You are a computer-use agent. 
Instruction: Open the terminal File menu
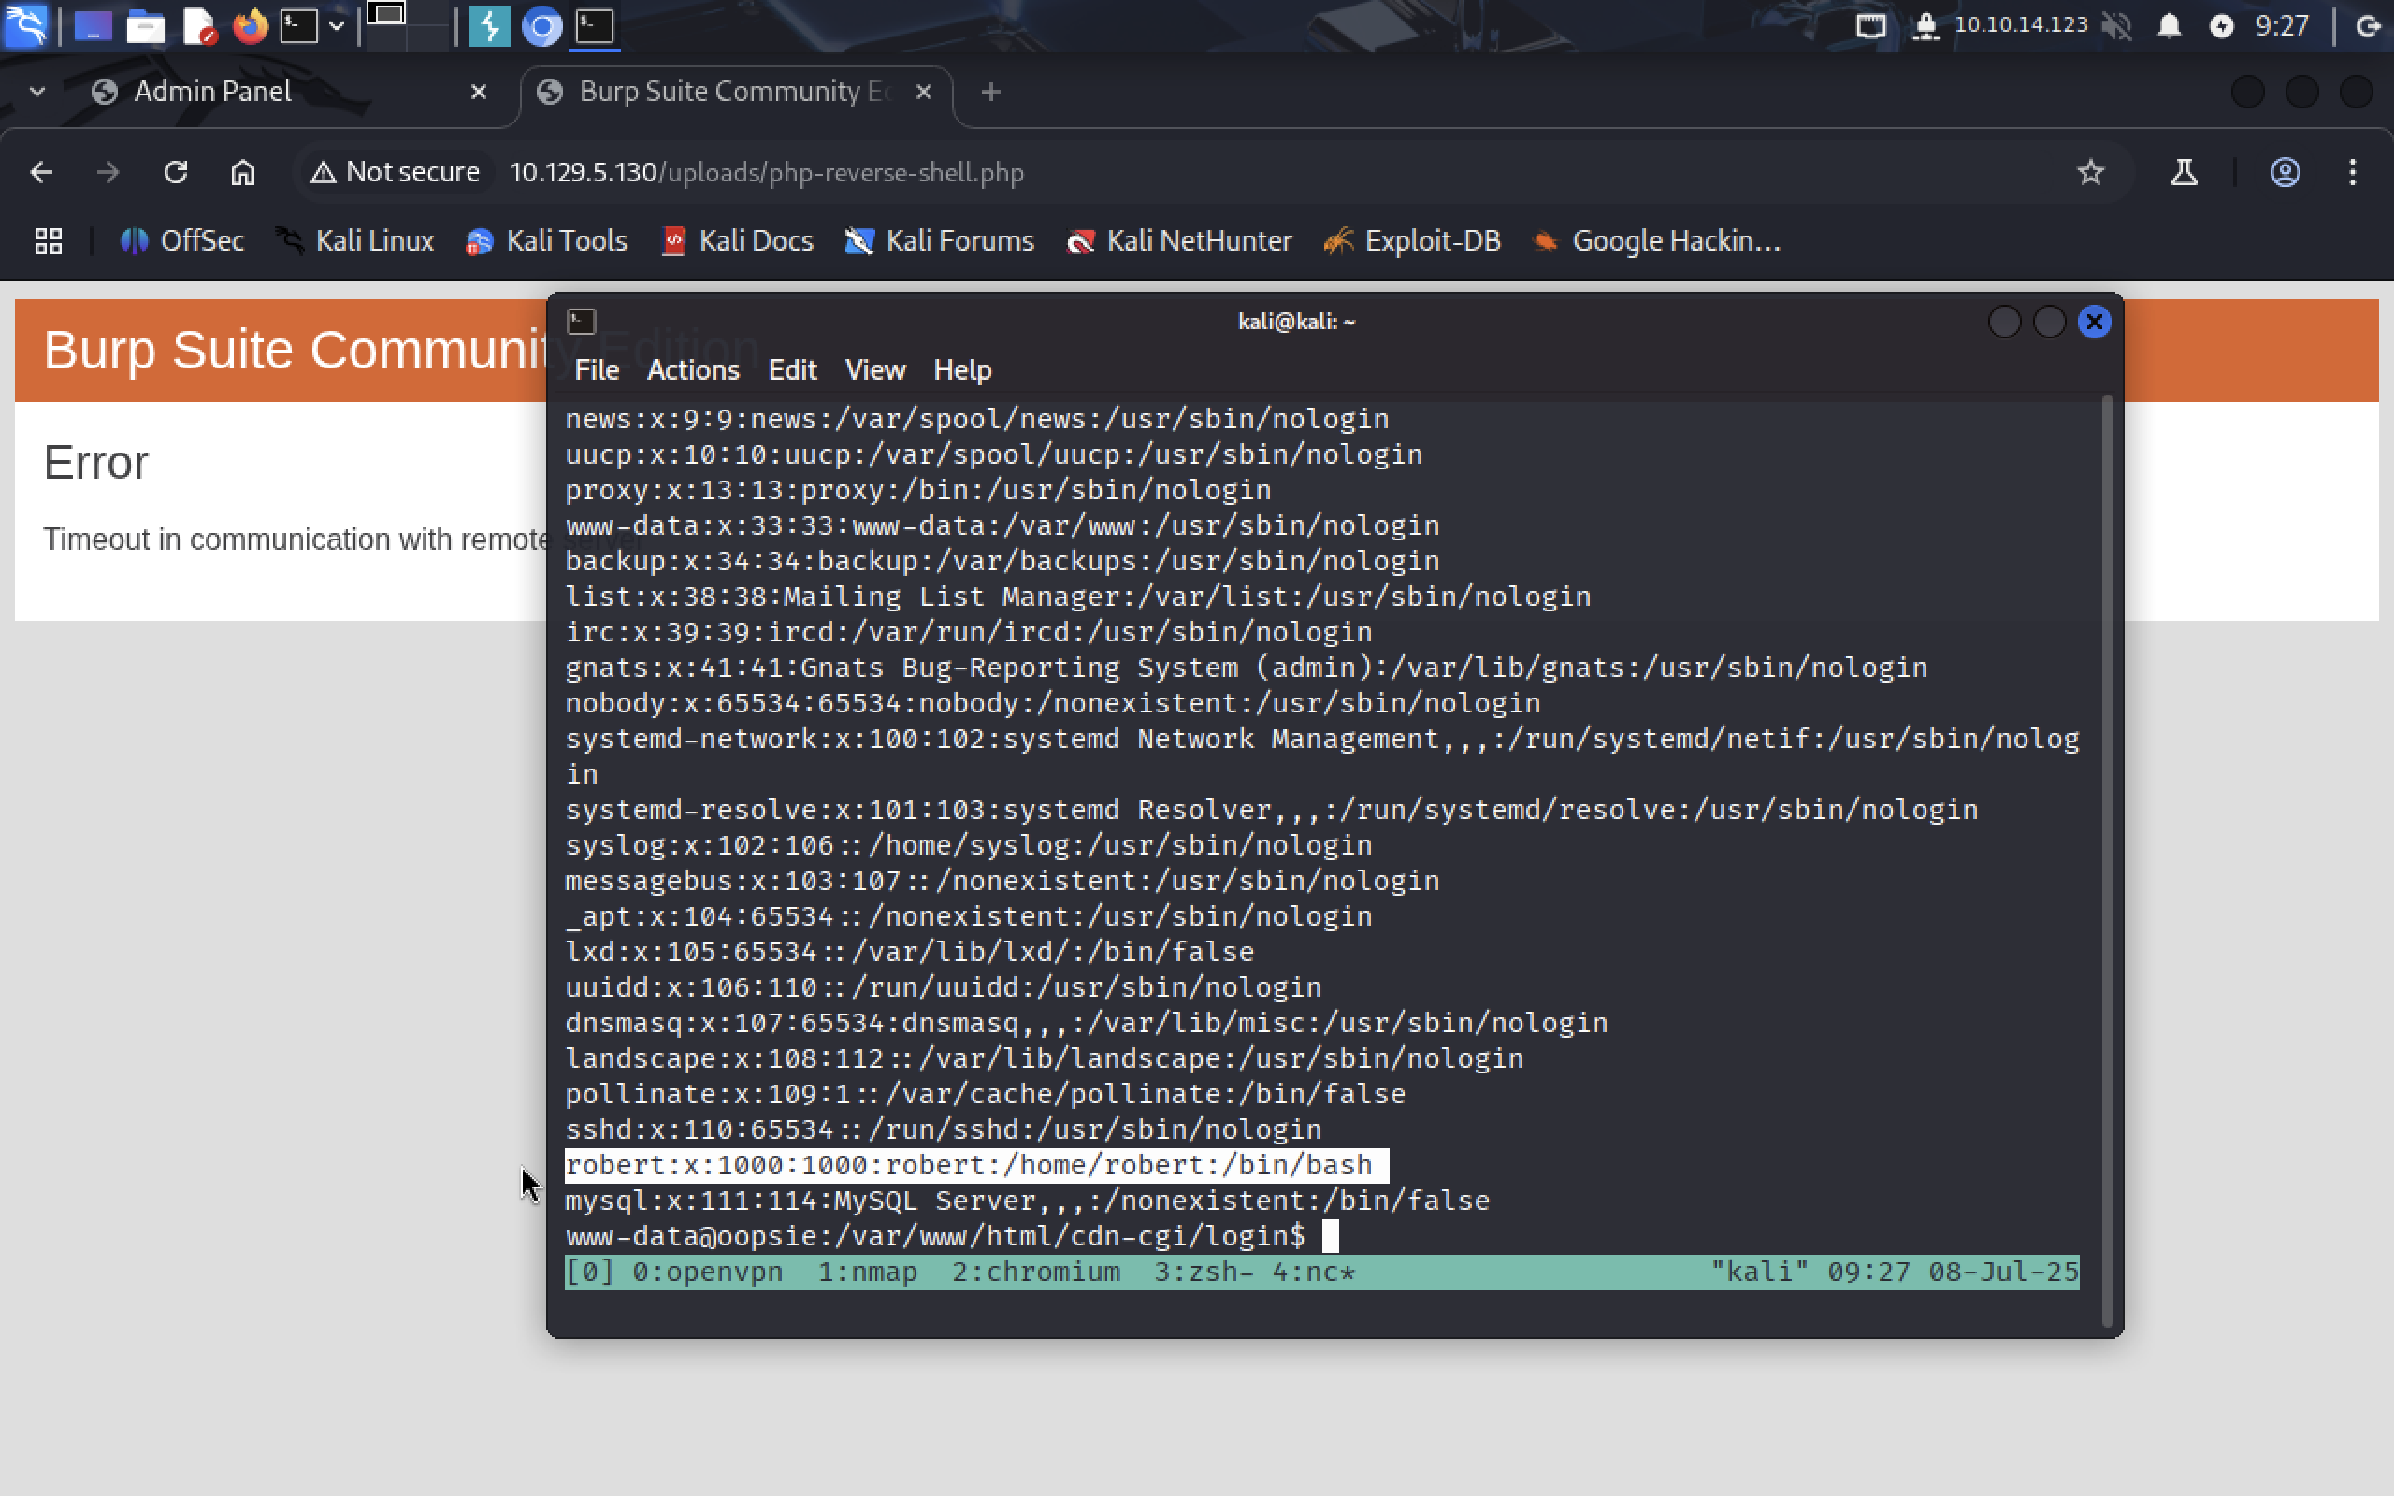tap(597, 370)
